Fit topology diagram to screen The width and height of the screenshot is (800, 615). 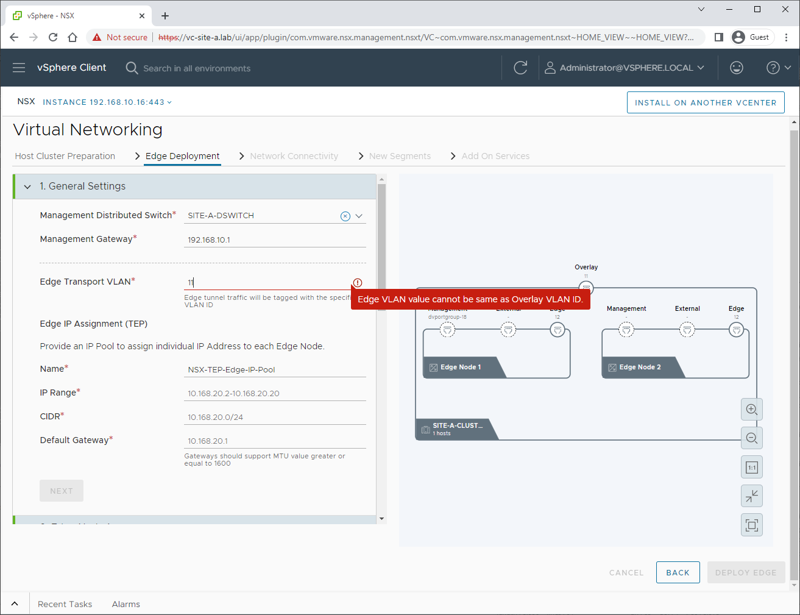[752, 525]
